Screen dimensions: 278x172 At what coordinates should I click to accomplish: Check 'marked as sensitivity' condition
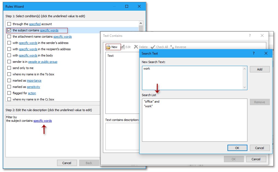(x=9, y=87)
